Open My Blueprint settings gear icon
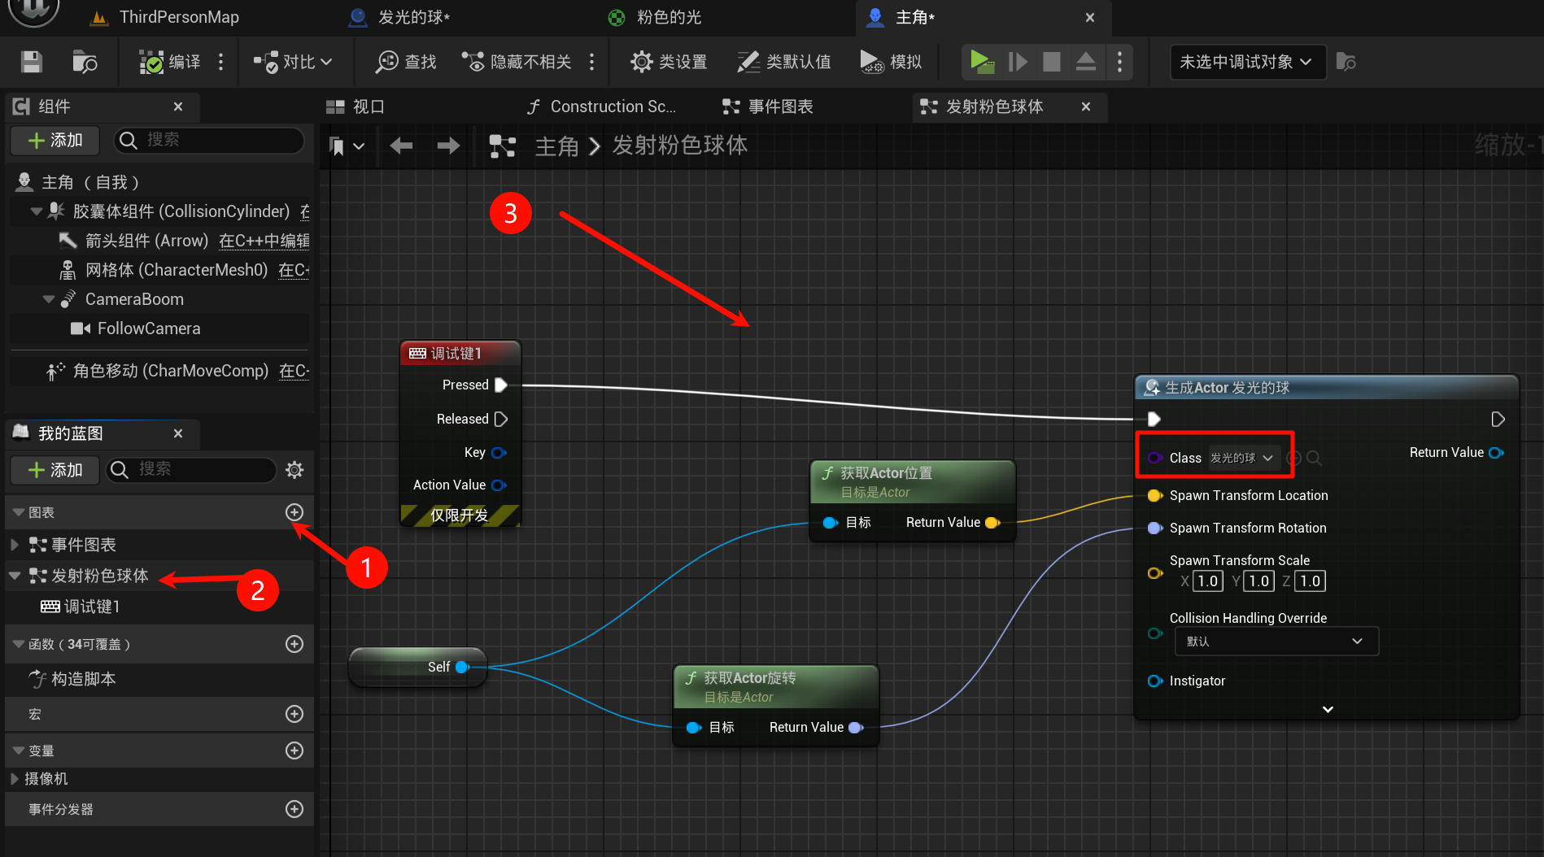The image size is (1544, 857). (x=294, y=469)
